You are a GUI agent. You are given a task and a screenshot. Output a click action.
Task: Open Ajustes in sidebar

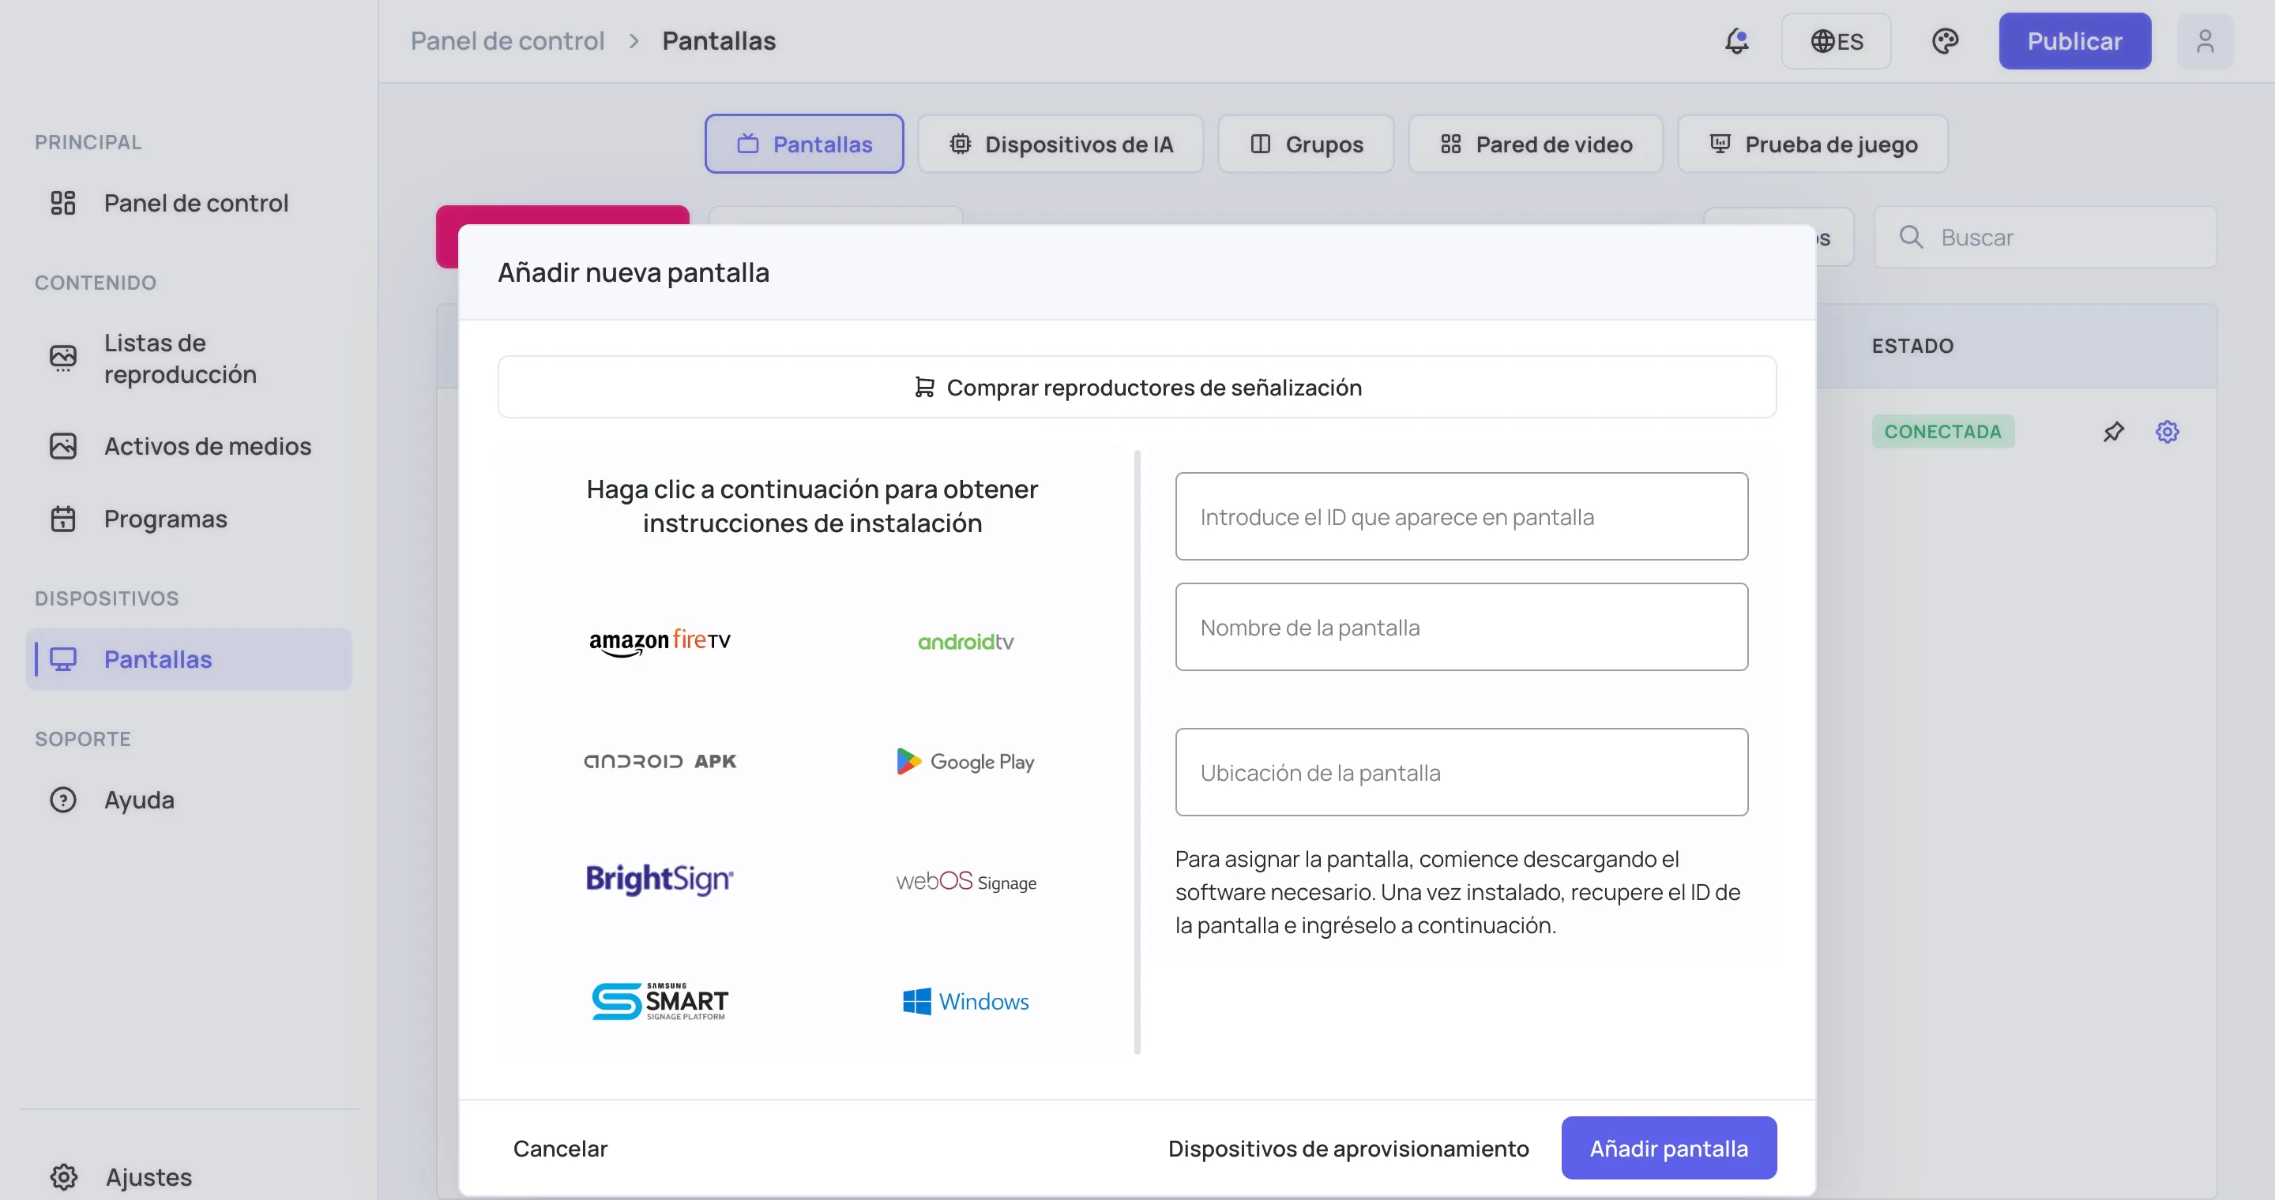coord(189,1177)
